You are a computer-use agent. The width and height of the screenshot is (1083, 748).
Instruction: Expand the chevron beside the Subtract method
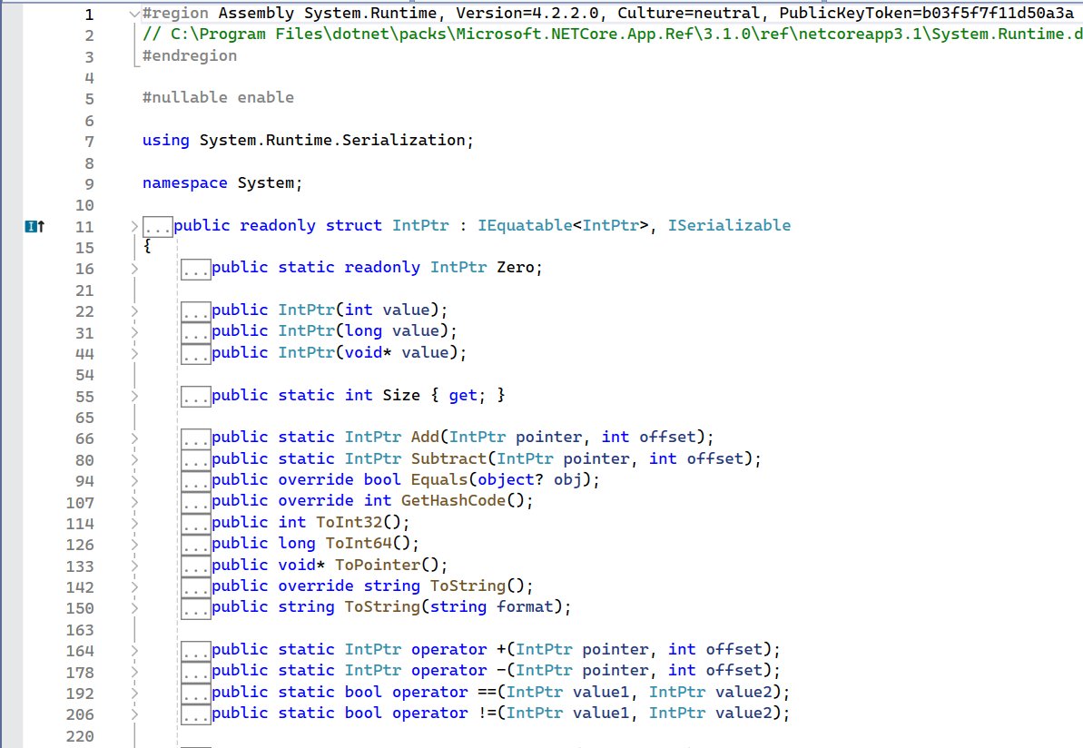coord(134,459)
